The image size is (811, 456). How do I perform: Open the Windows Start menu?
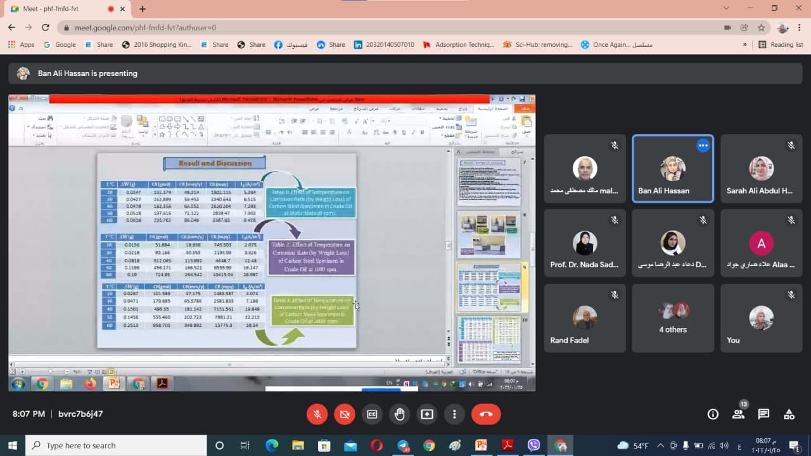13,445
